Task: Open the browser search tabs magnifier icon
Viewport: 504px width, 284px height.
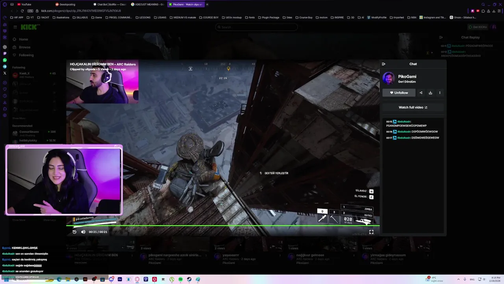Action: 483,4
